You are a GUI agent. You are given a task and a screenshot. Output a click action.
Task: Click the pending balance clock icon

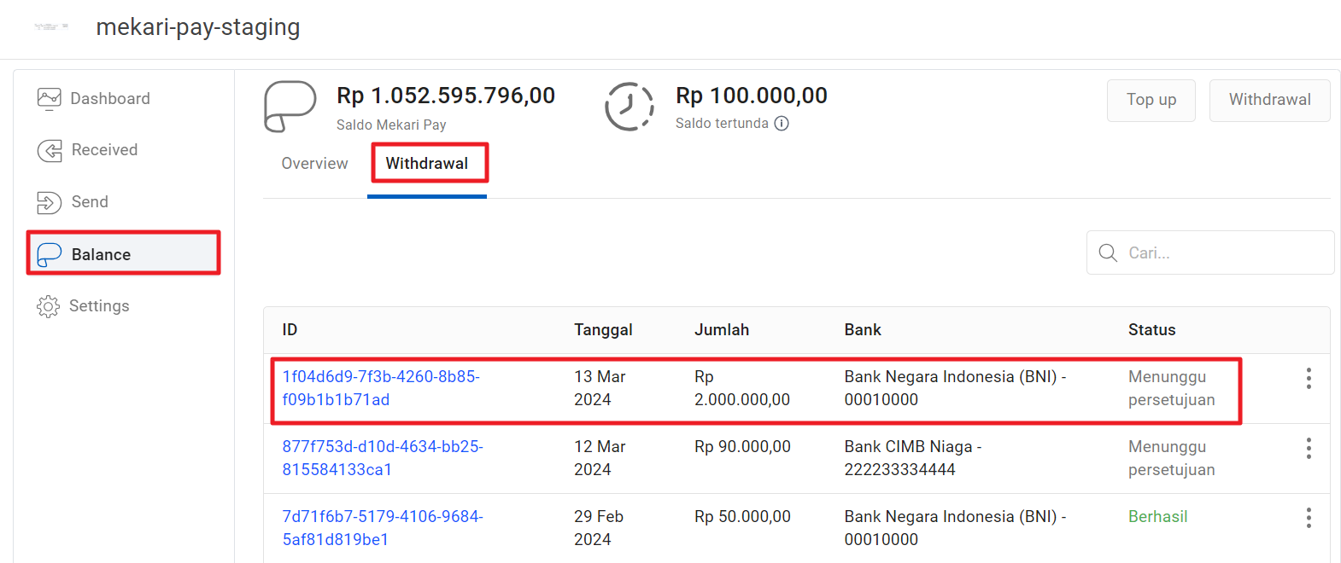pos(630,107)
